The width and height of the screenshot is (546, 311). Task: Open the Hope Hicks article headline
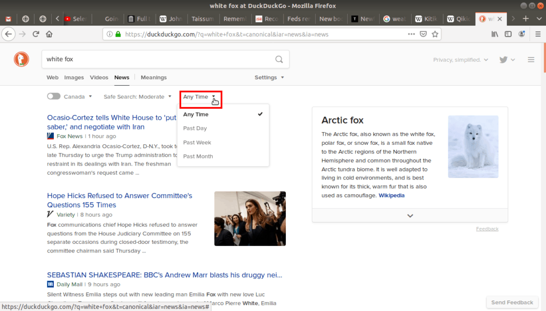click(119, 200)
